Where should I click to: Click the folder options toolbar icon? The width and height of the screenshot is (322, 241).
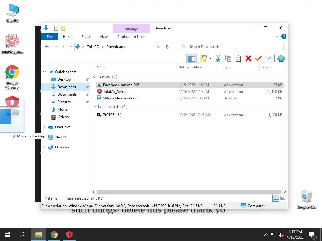[203, 59]
